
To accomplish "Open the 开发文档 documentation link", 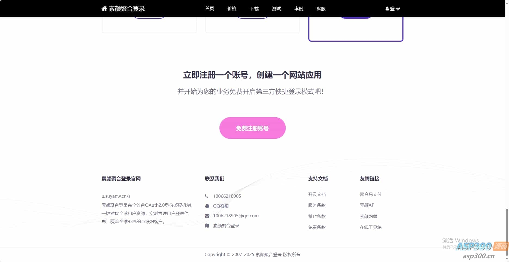I will 317,194.
